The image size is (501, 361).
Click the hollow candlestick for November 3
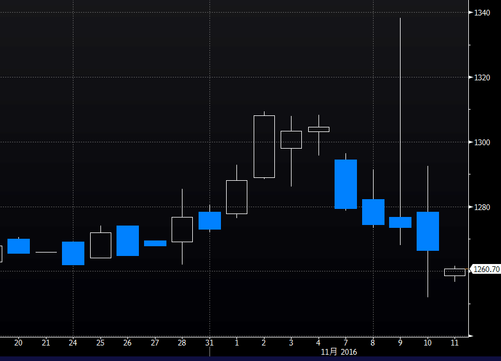(x=291, y=139)
